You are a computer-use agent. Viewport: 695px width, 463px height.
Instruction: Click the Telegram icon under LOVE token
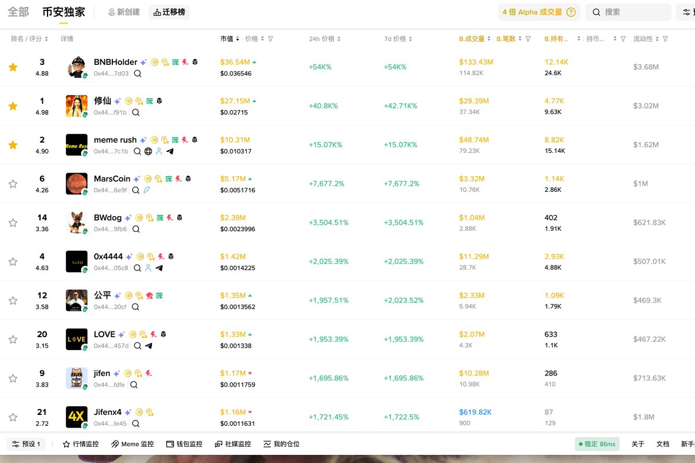point(148,346)
